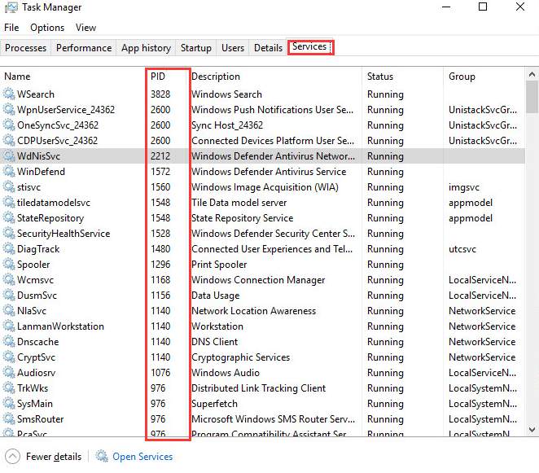Sort by the Status column header

tap(380, 77)
